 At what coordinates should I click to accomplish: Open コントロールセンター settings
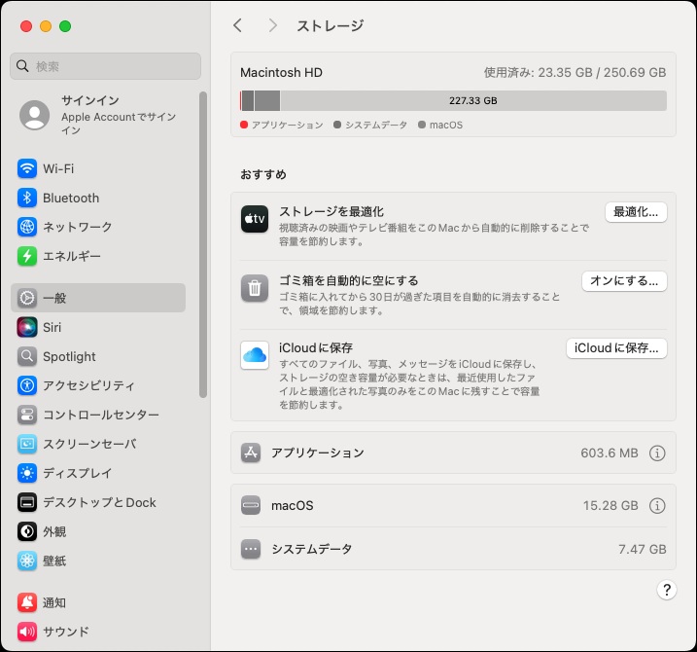point(100,415)
